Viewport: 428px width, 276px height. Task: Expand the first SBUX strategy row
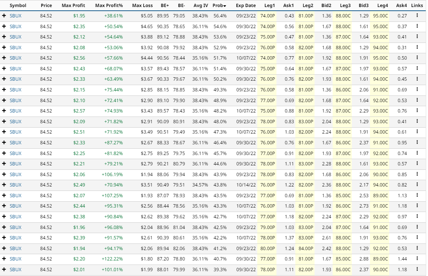(4, 16)
